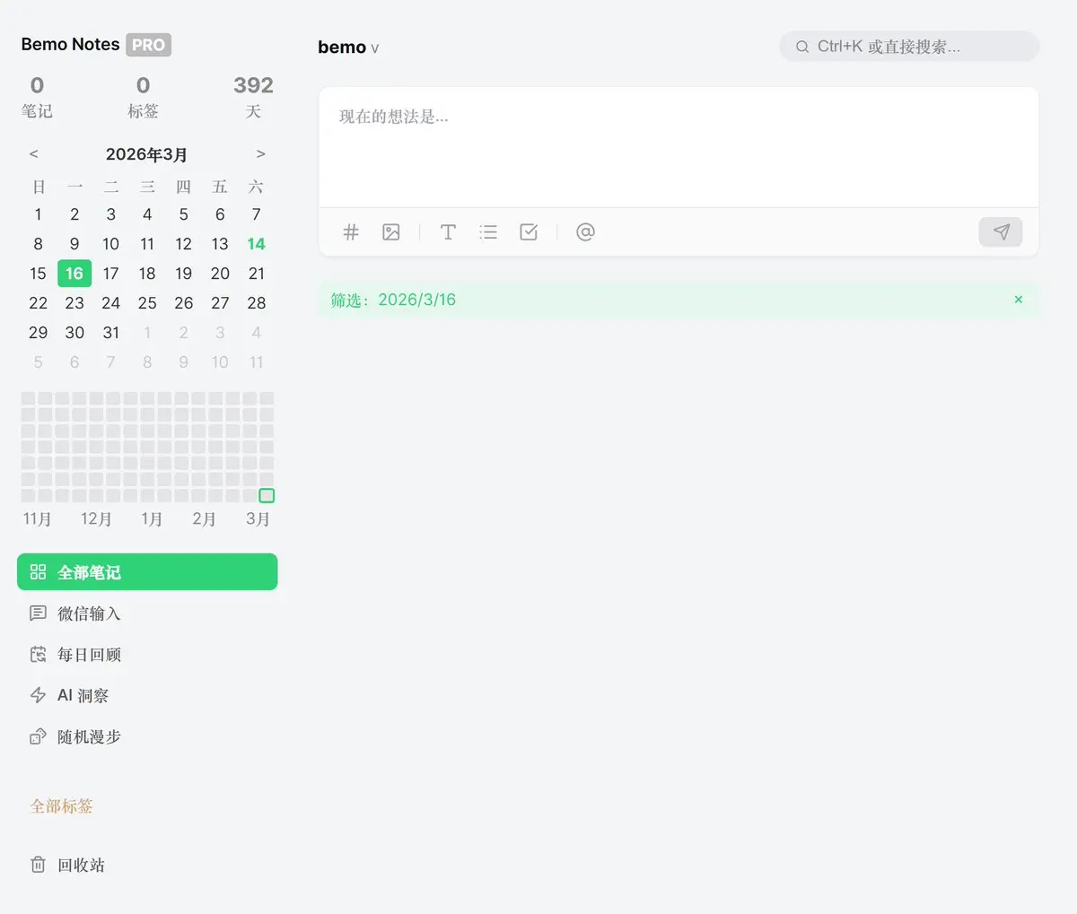Viewport: 1077px width, 914px height.
Task: Open 微信输入 in the sidebar
Action: pyautogui.click(x=147, y=614)
